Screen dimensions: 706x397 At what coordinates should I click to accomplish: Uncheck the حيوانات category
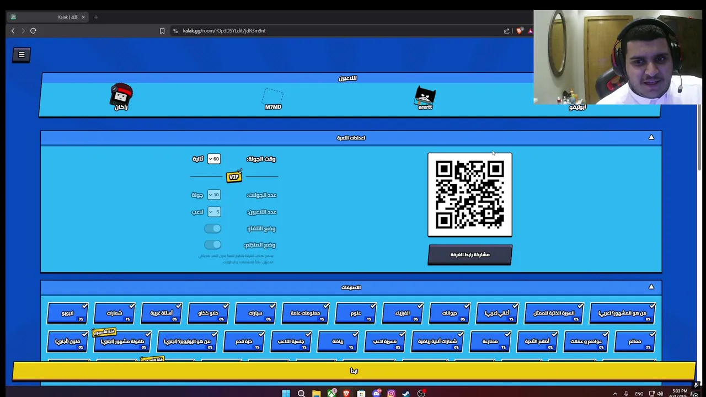(450, 313)
